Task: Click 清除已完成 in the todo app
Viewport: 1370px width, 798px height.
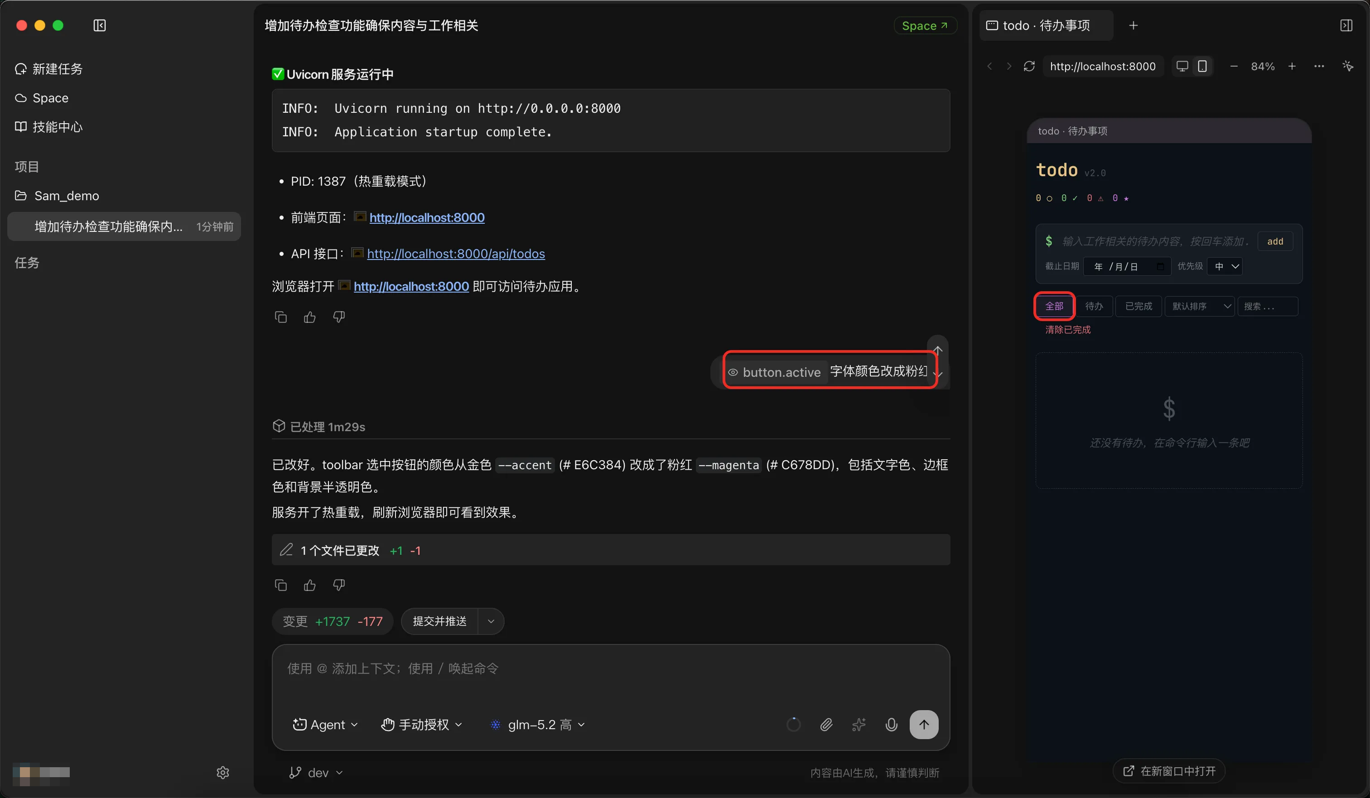Action: pyautogui.click(x=1068, y=329)
